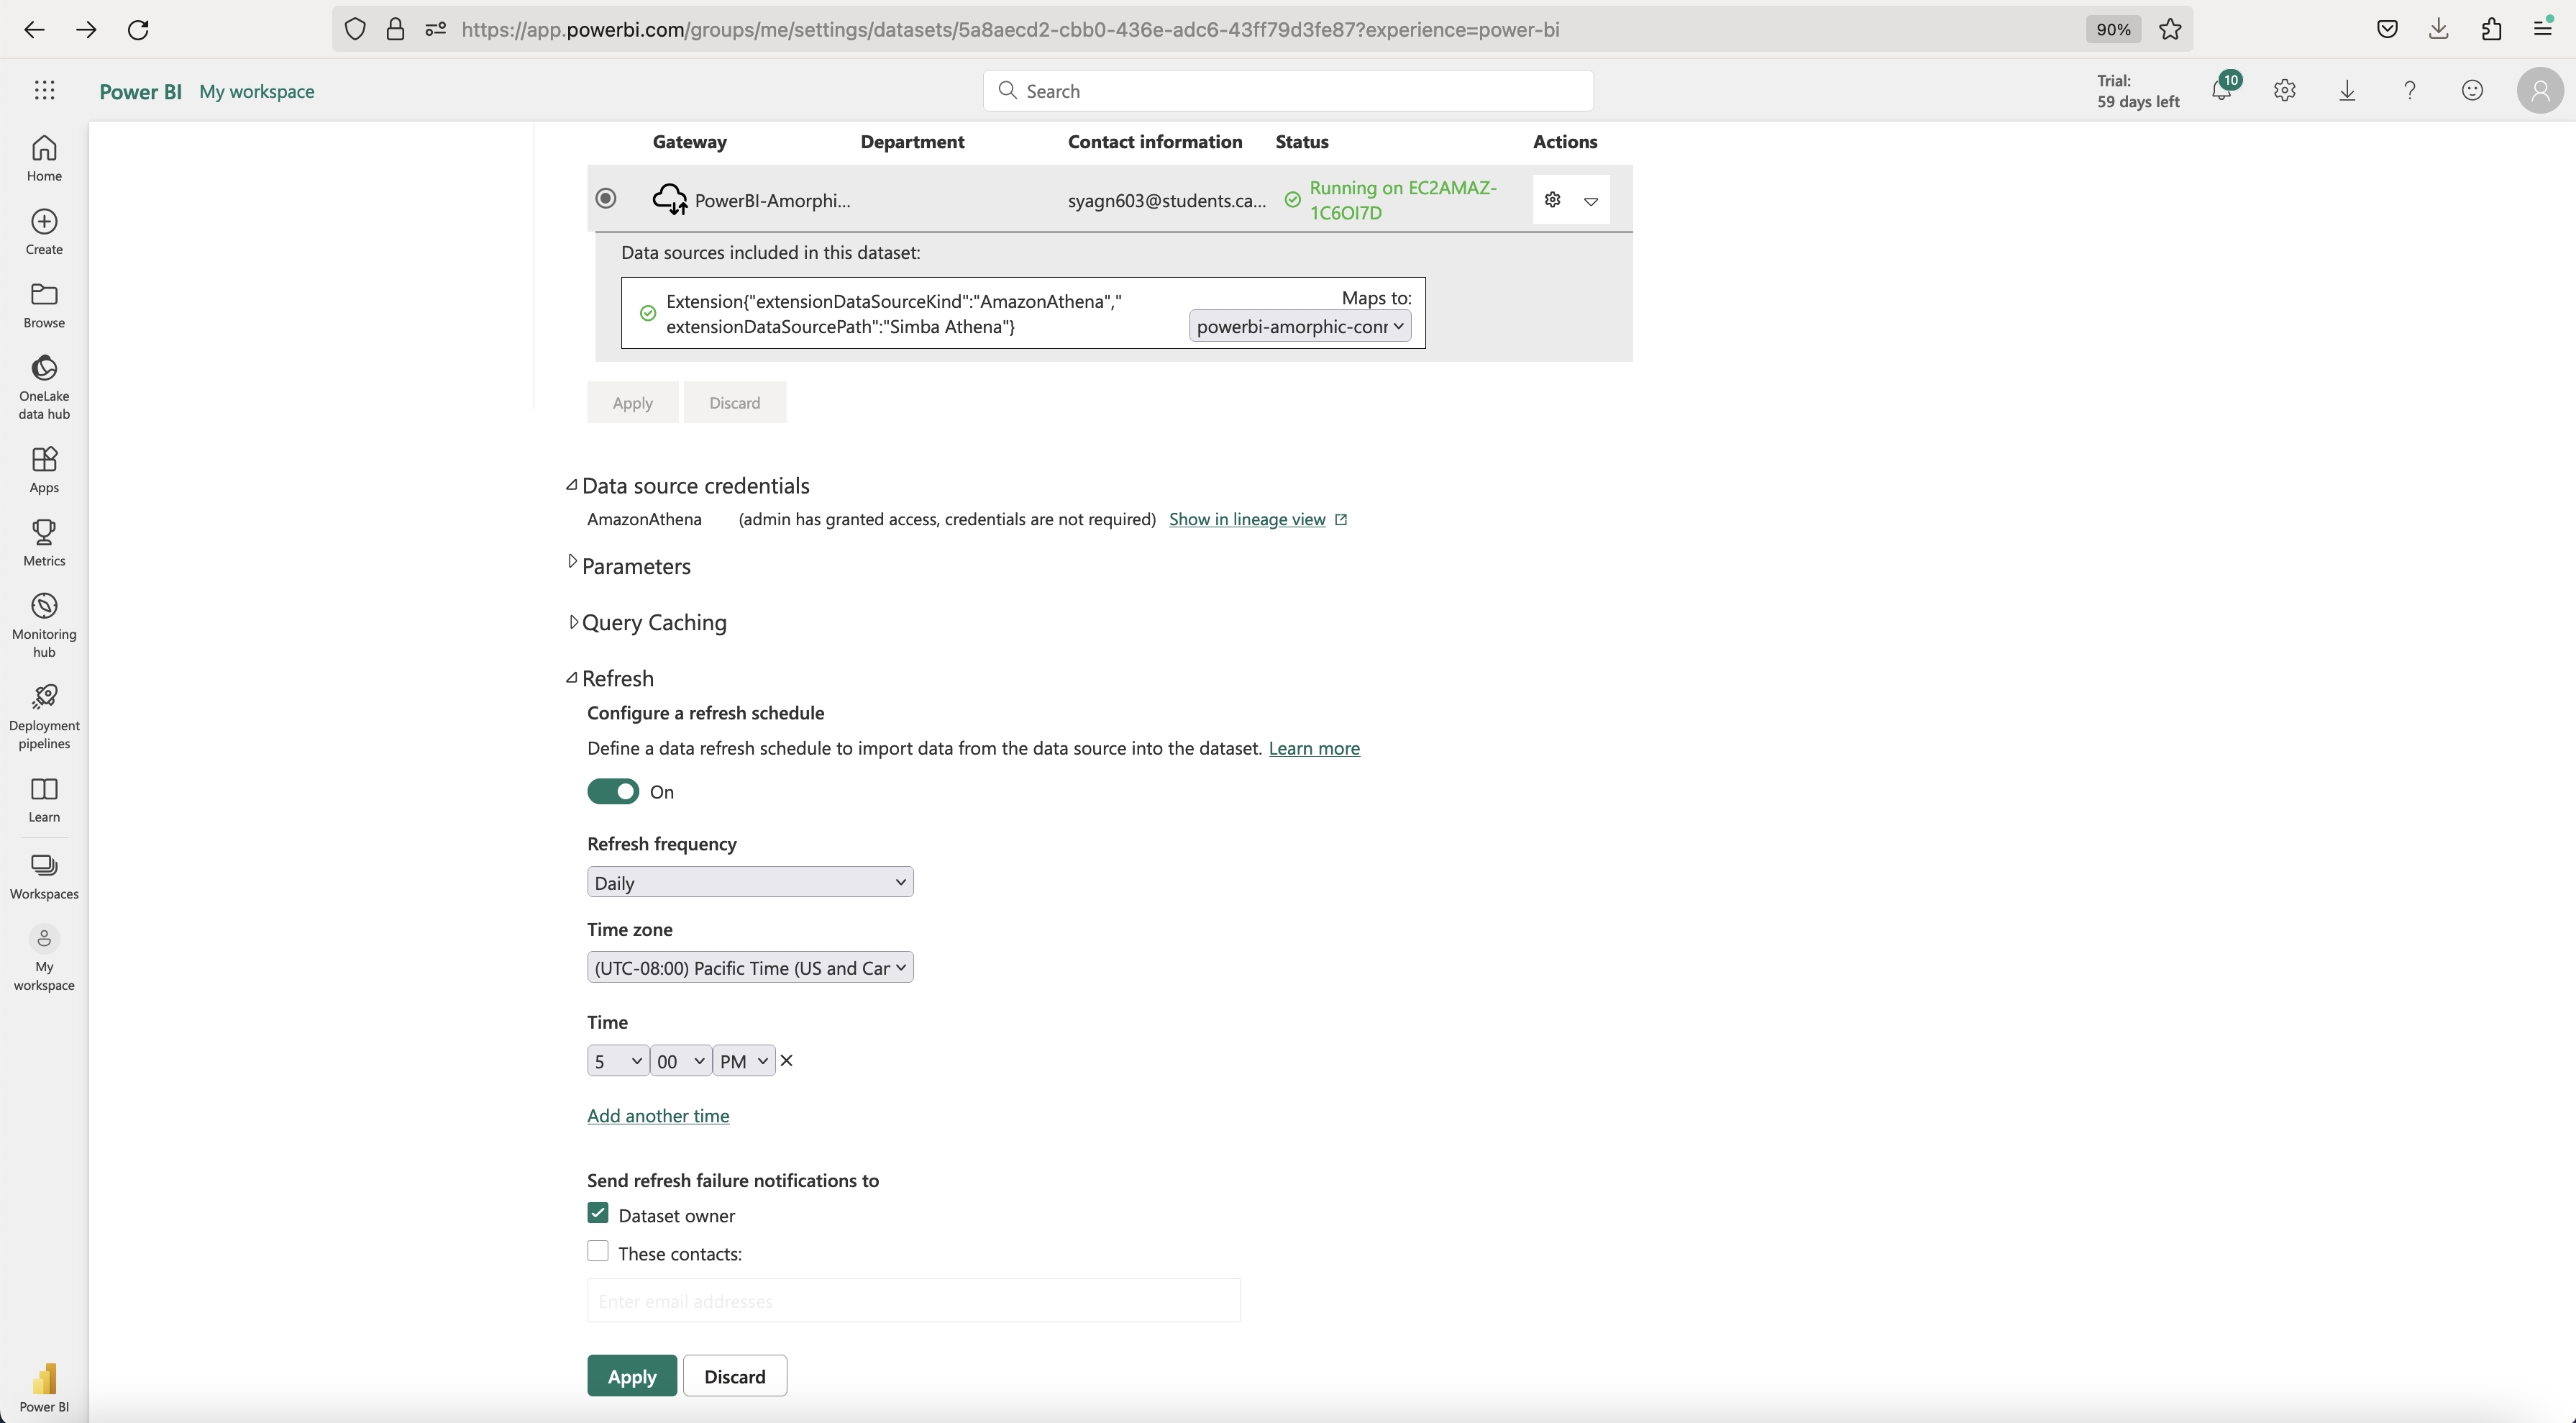Open the feedback smiley icon
Image resolution: width=2576 pixels, height=1423 pixels.
pyautogui.click(x=2472, y=90)
